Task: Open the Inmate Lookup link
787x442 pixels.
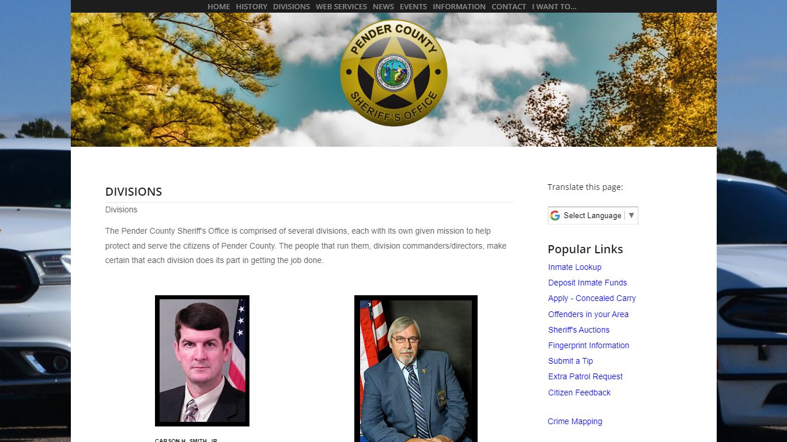Action: (574, 267)
